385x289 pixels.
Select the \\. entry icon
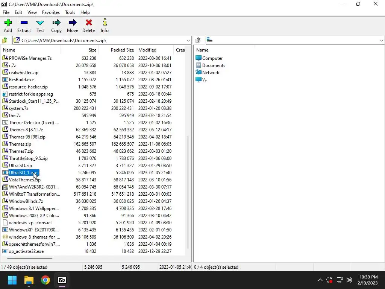[199, 79]
